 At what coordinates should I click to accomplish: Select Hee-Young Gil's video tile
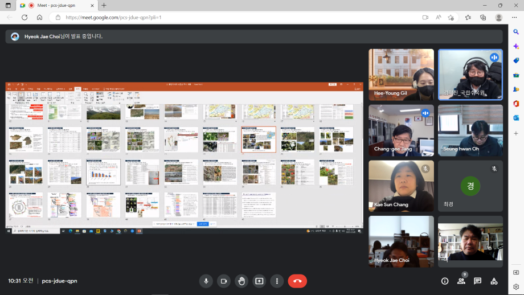[x=401, y=75]
